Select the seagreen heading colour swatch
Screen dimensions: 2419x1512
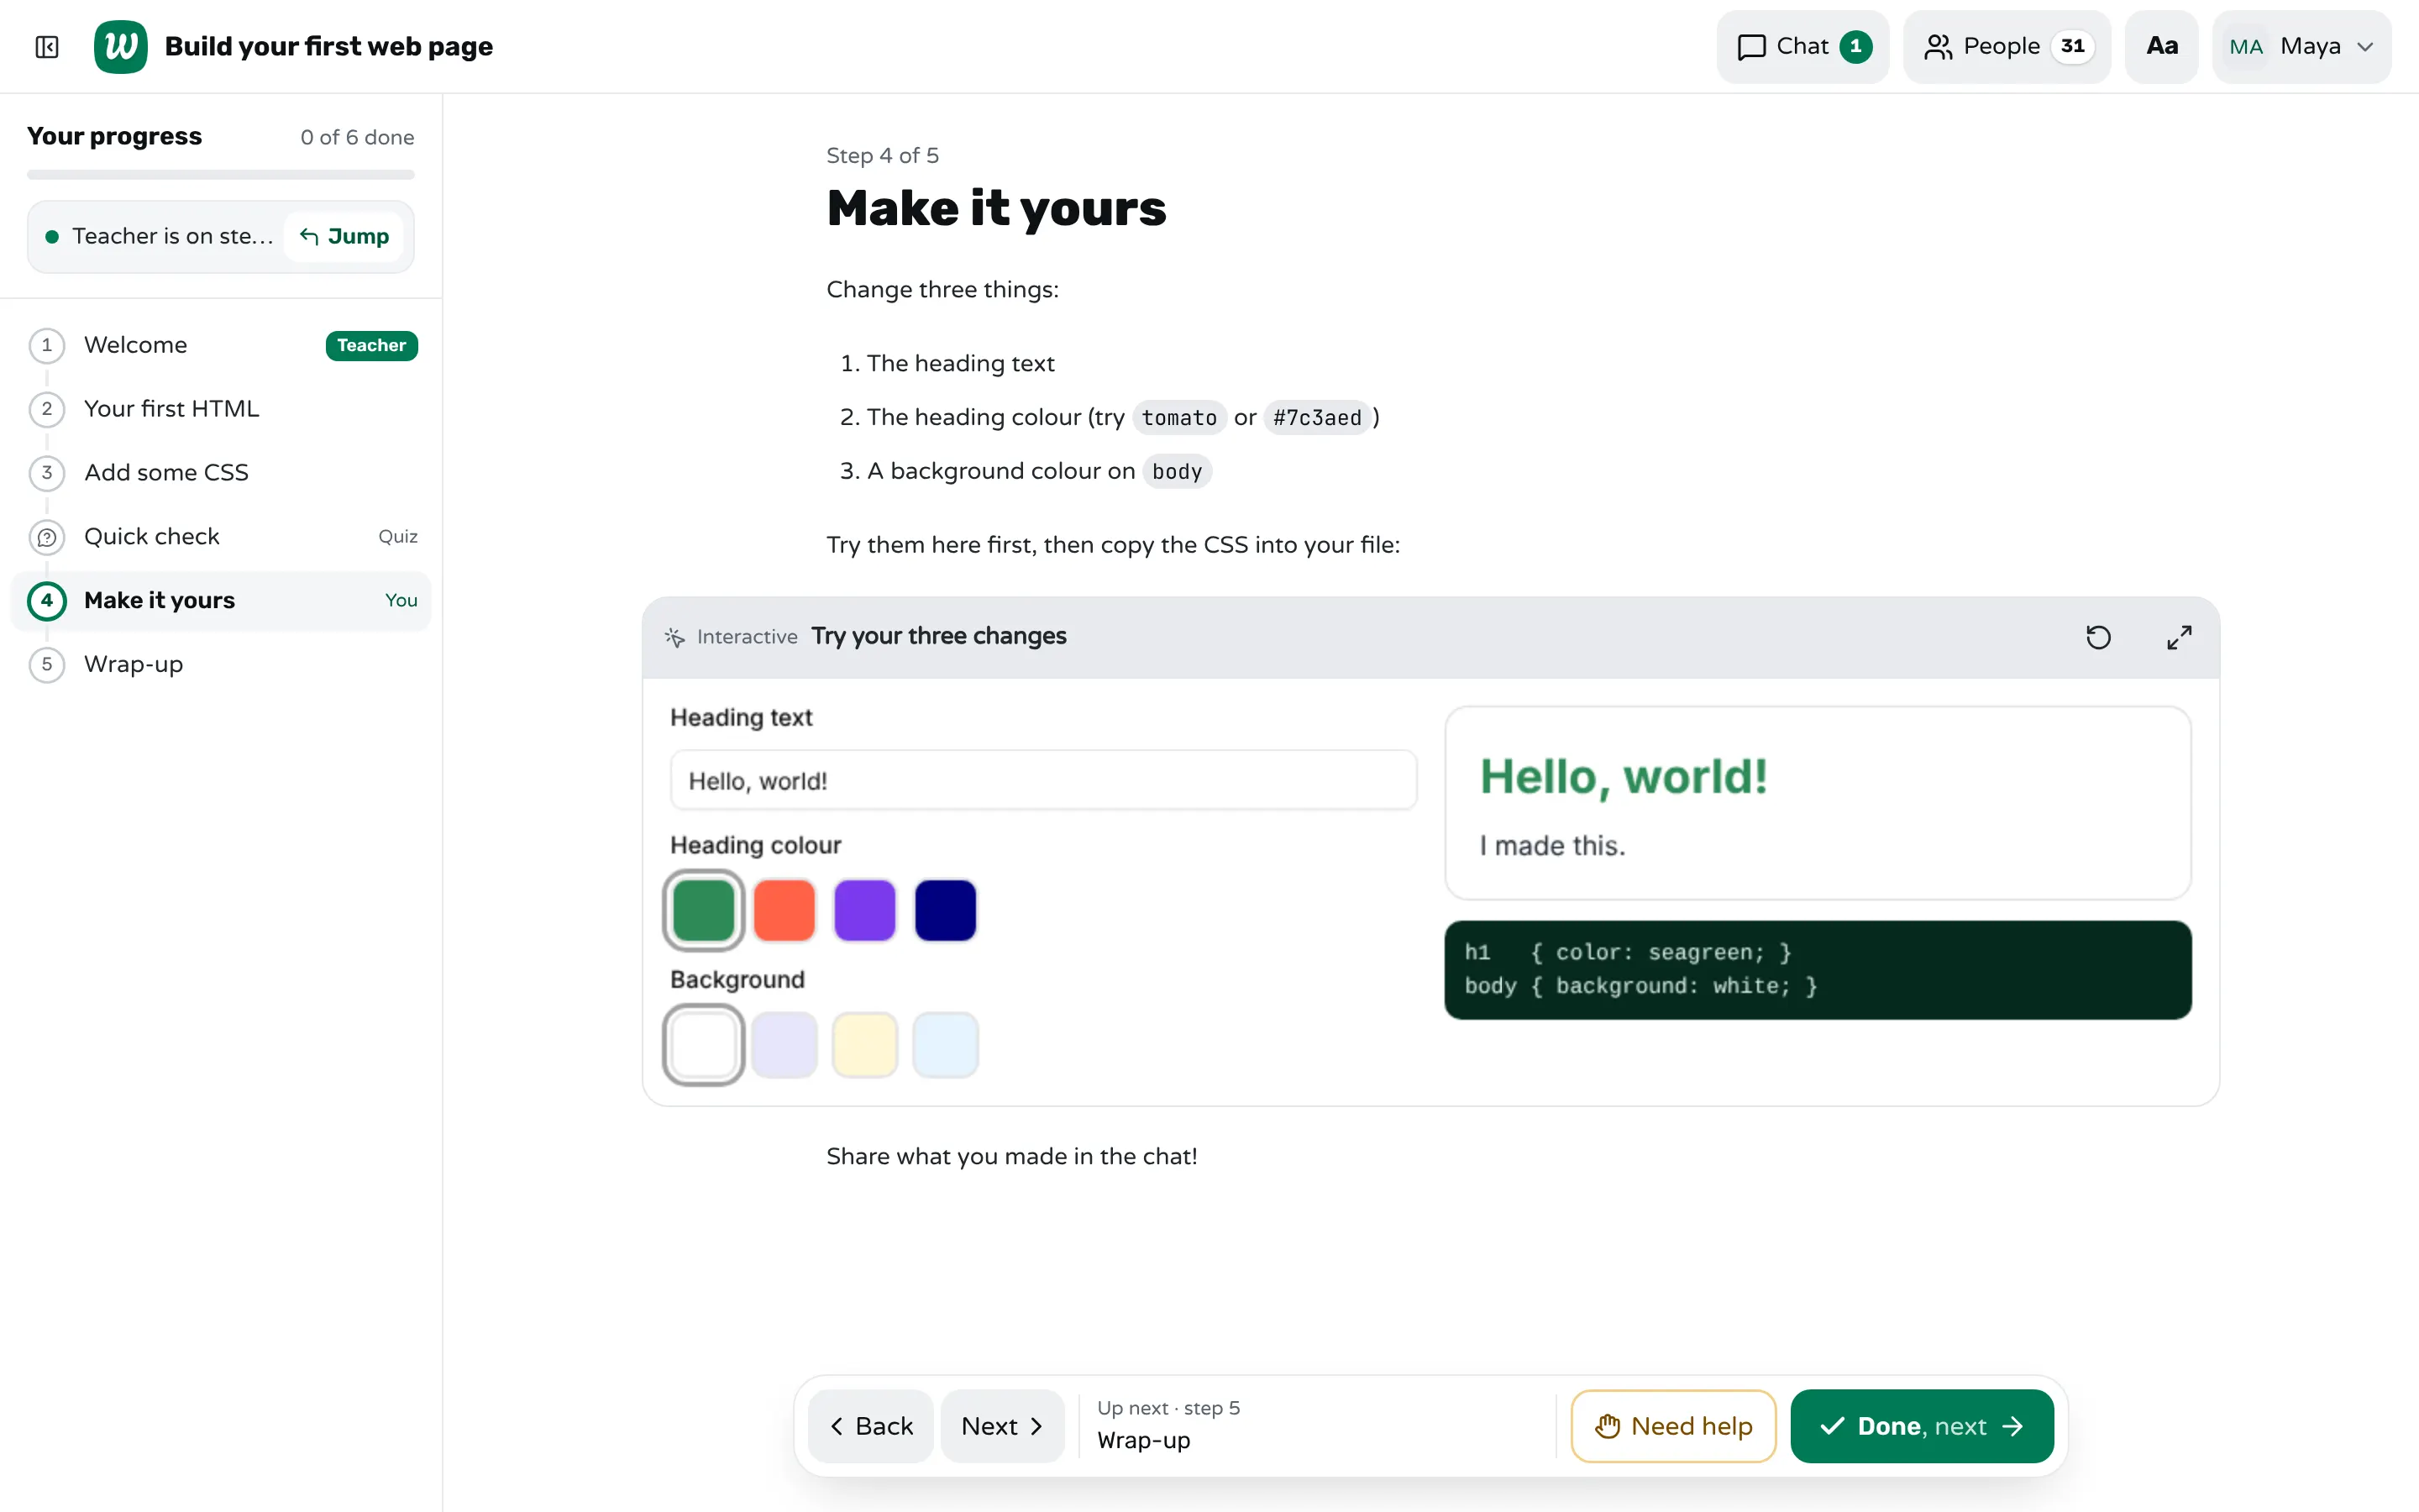pos(704,911)
